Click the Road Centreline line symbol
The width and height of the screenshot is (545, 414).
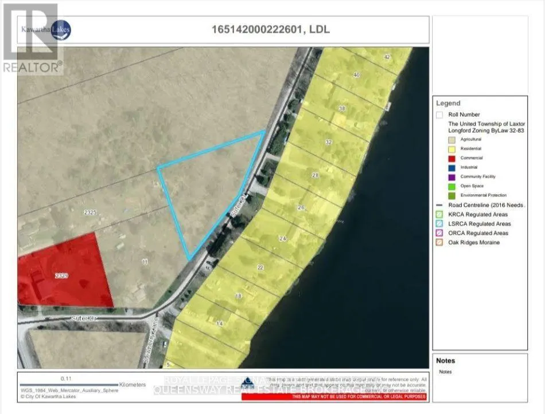pos(439,205)
